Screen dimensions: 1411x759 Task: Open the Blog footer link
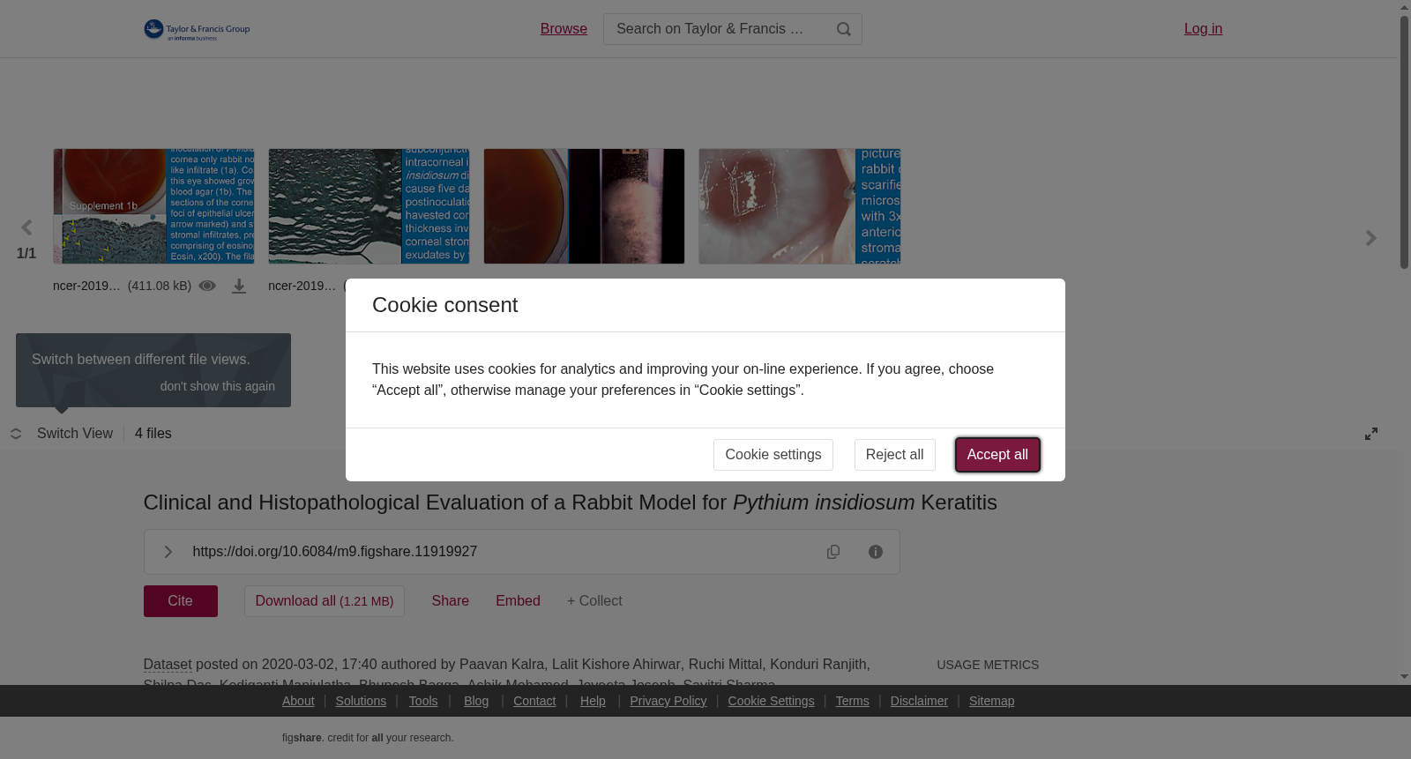[x=476, y=701]
